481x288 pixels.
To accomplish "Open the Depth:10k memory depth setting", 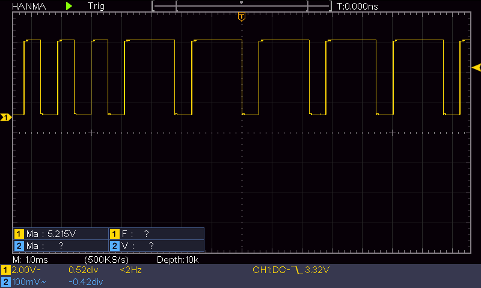I will pos(177,260).
